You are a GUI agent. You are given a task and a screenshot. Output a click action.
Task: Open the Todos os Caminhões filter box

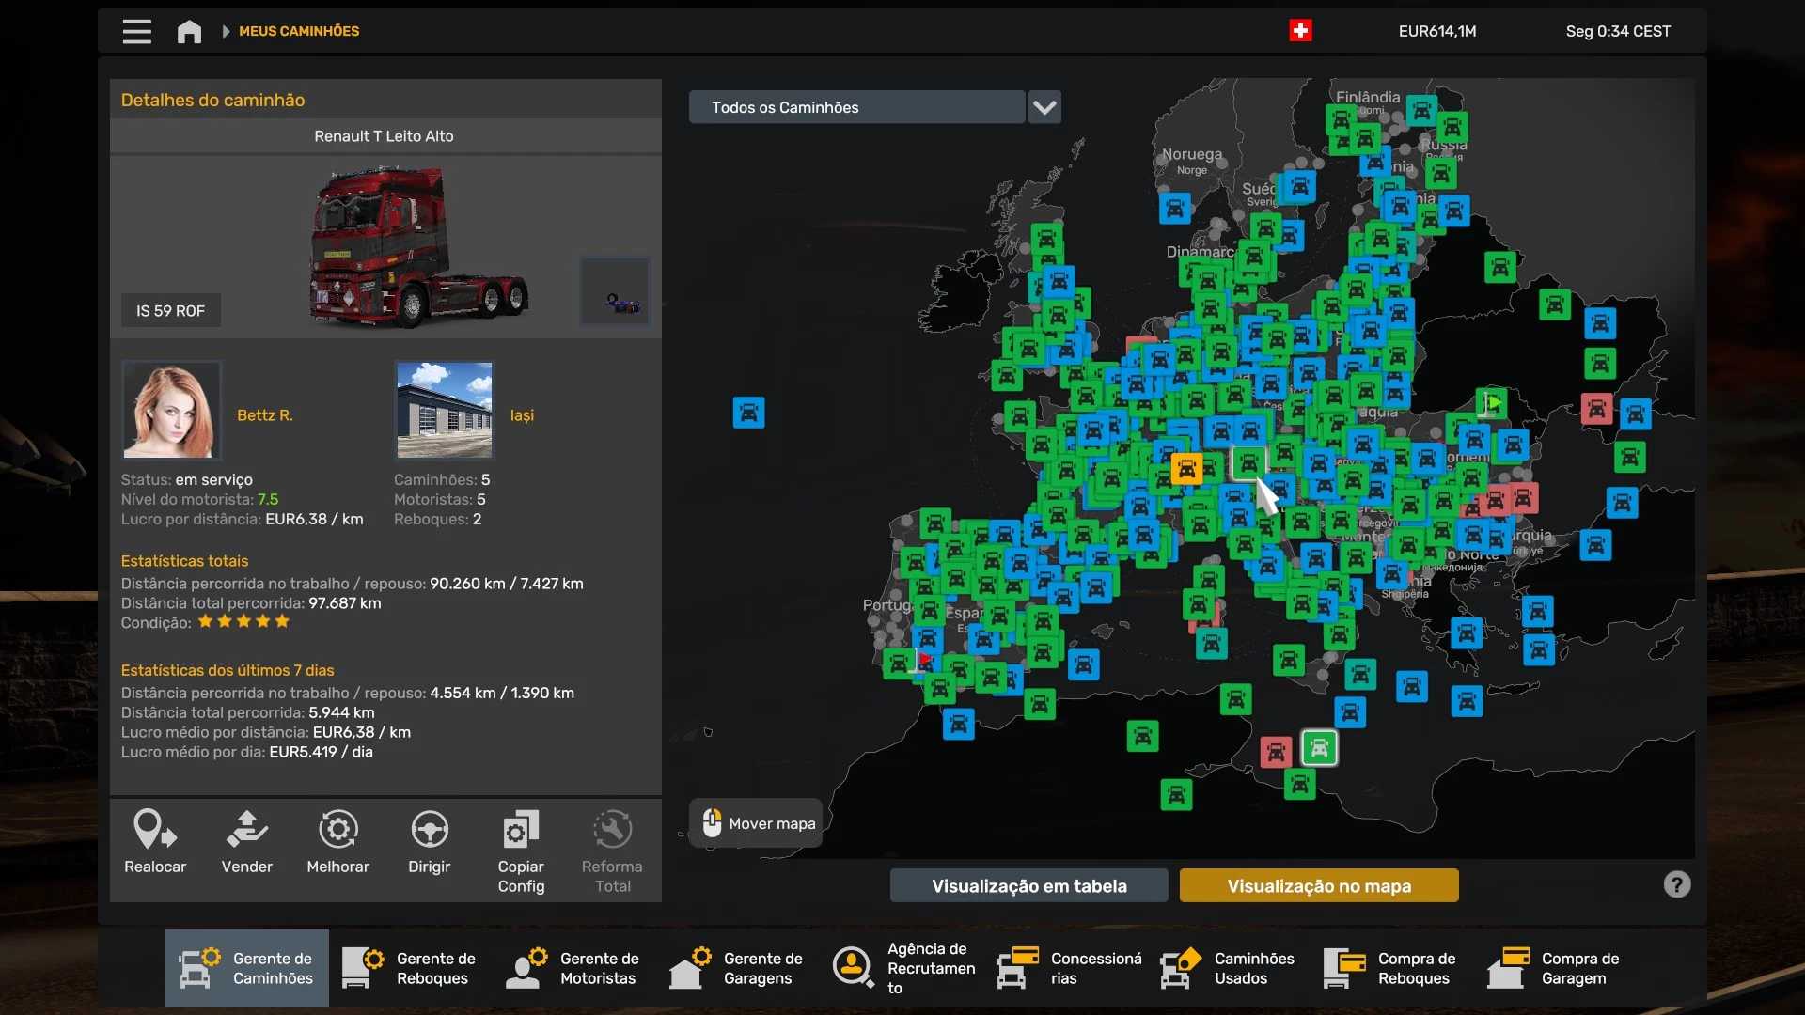[856, 107]
